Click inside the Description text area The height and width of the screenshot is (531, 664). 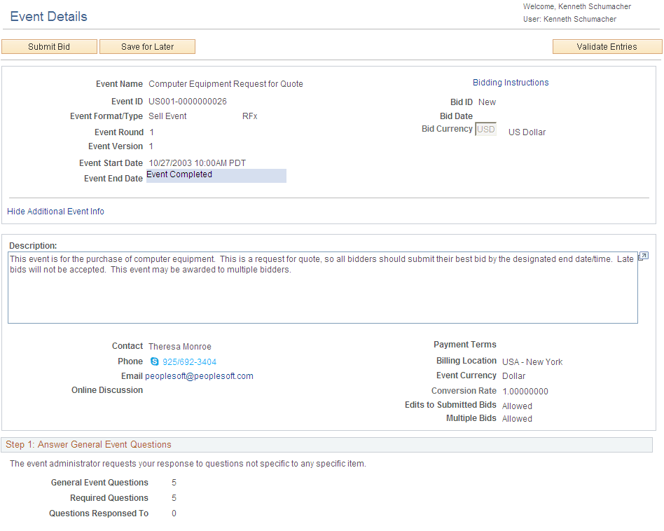click(322, 287)
